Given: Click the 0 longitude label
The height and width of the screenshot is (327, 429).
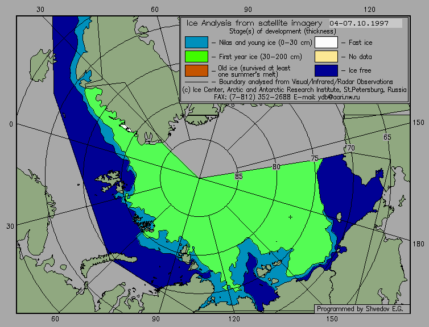Looking at the screenshot, I should point(11,124).
